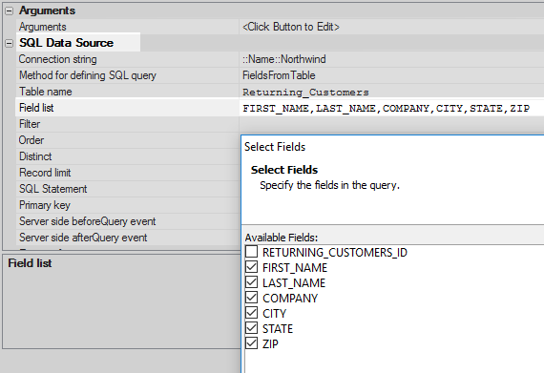544x373 pixels.
Task: Uncheck the CITY field checkbox
Action: [252, 313]
